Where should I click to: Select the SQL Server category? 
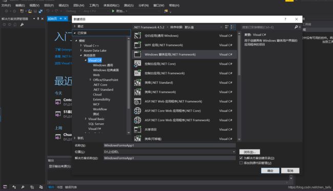click(96, 124)
